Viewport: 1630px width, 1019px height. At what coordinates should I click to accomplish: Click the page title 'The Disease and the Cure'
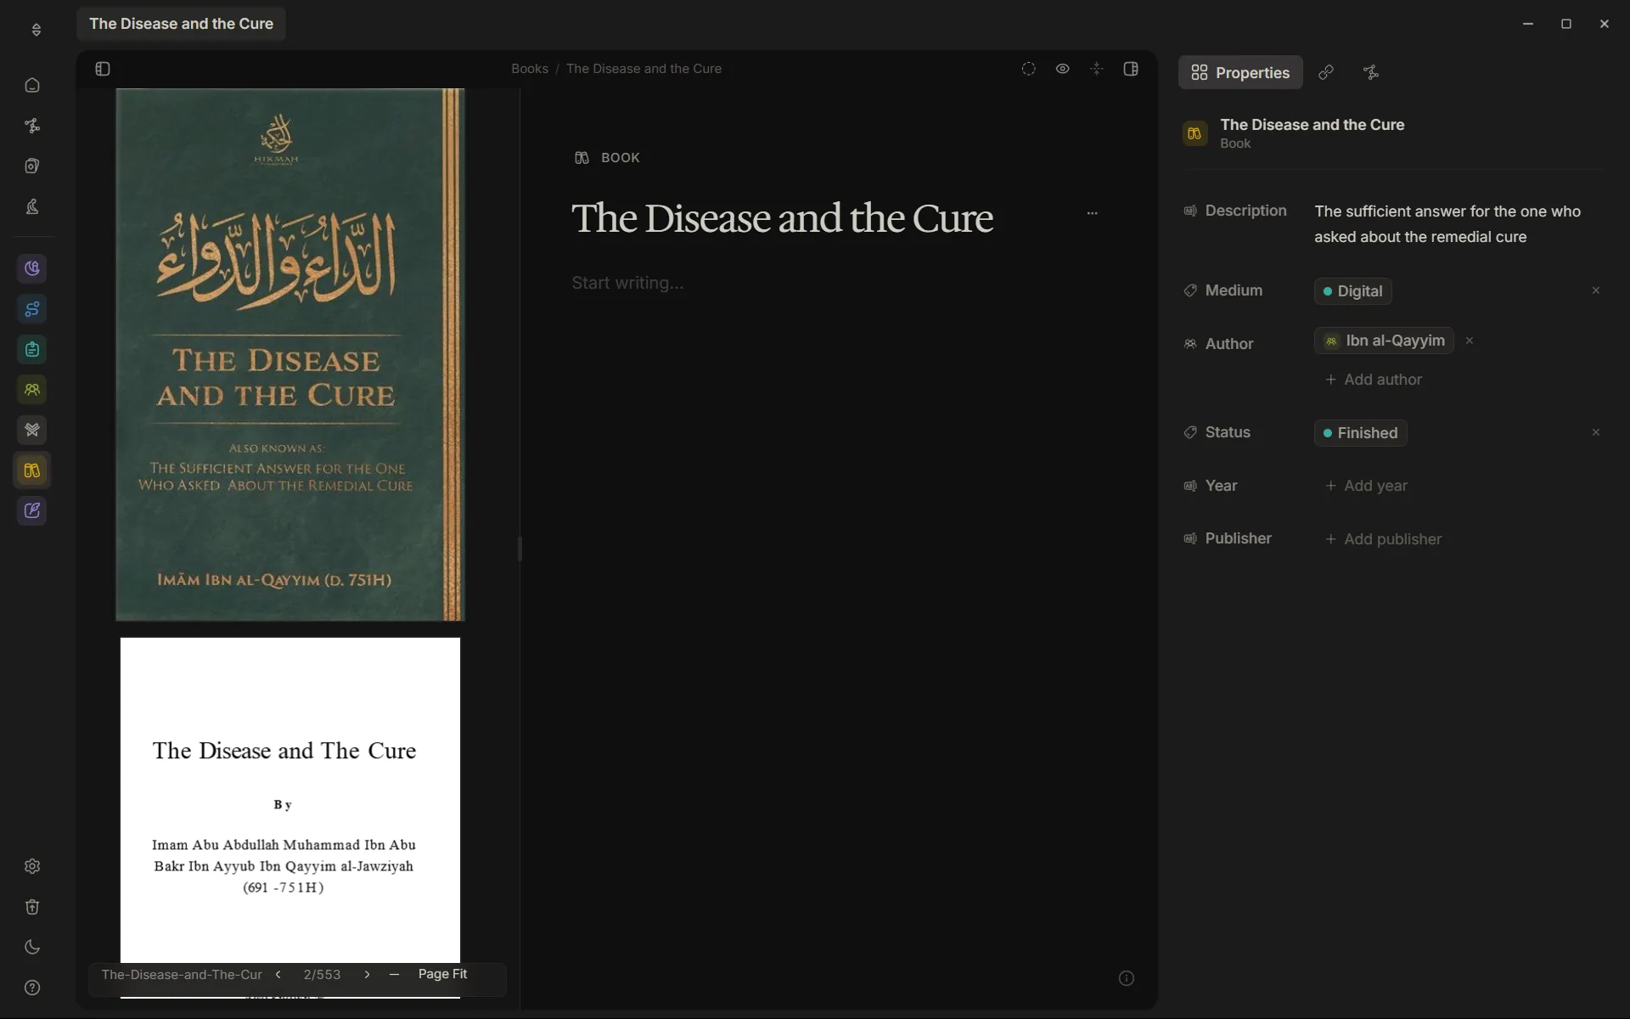782,218
